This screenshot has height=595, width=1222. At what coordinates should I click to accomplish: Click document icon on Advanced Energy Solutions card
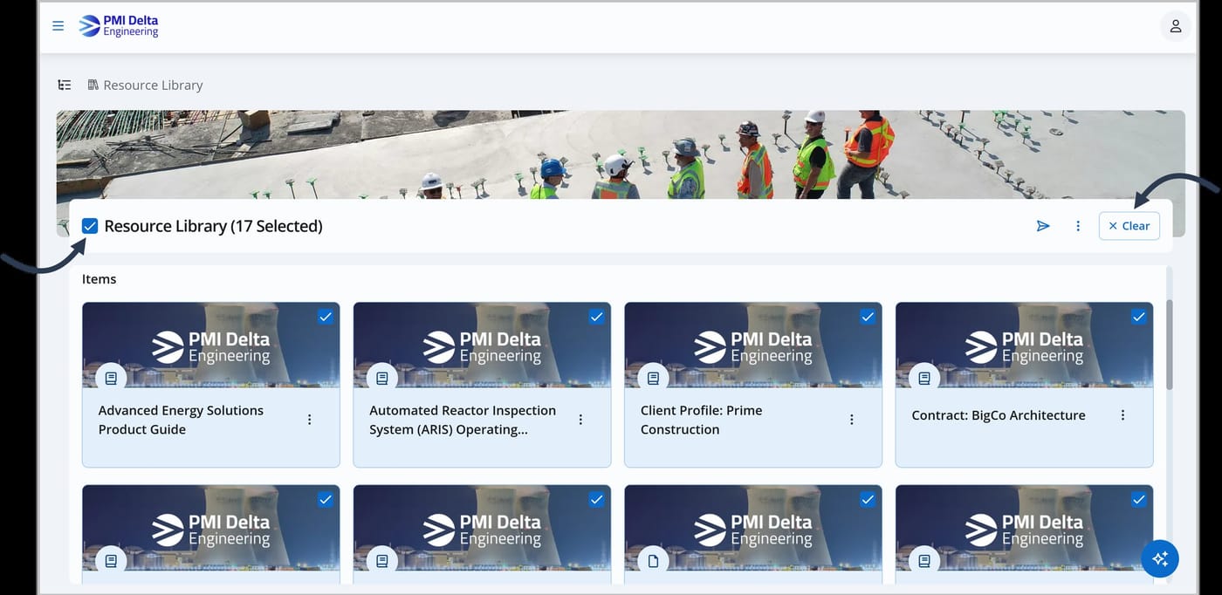click(111, 379)
